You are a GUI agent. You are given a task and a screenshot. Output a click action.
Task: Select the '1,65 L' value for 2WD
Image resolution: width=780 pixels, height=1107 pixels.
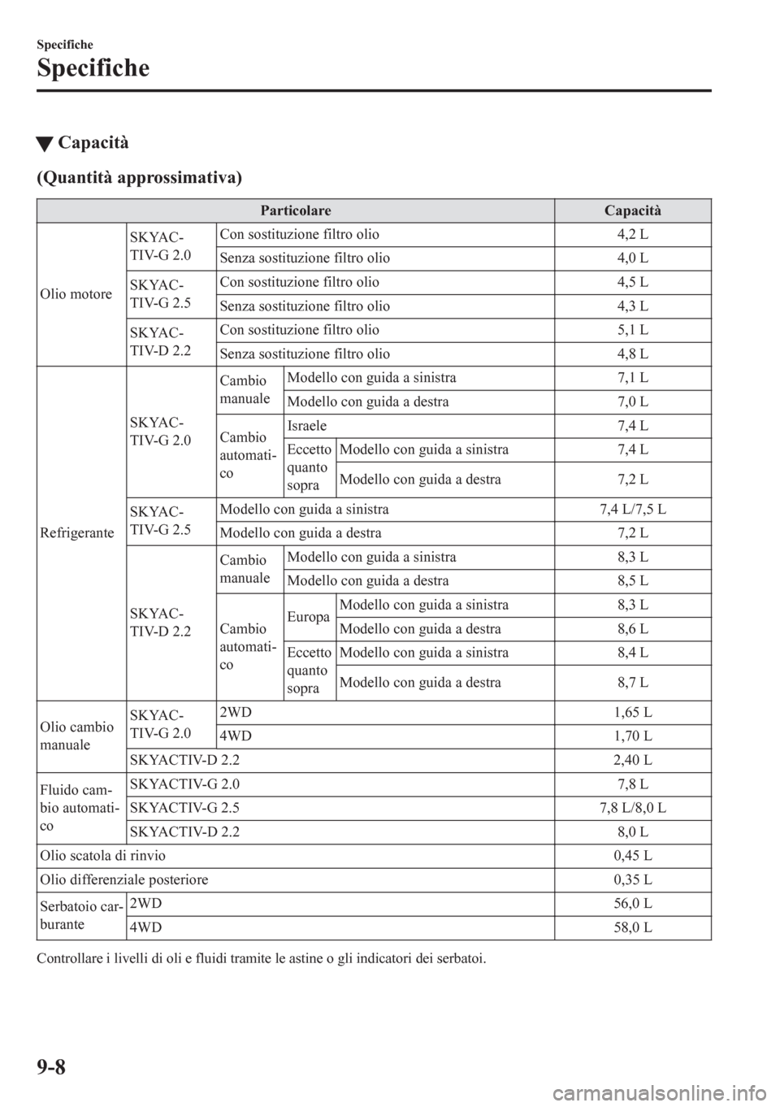click(632, 713)
